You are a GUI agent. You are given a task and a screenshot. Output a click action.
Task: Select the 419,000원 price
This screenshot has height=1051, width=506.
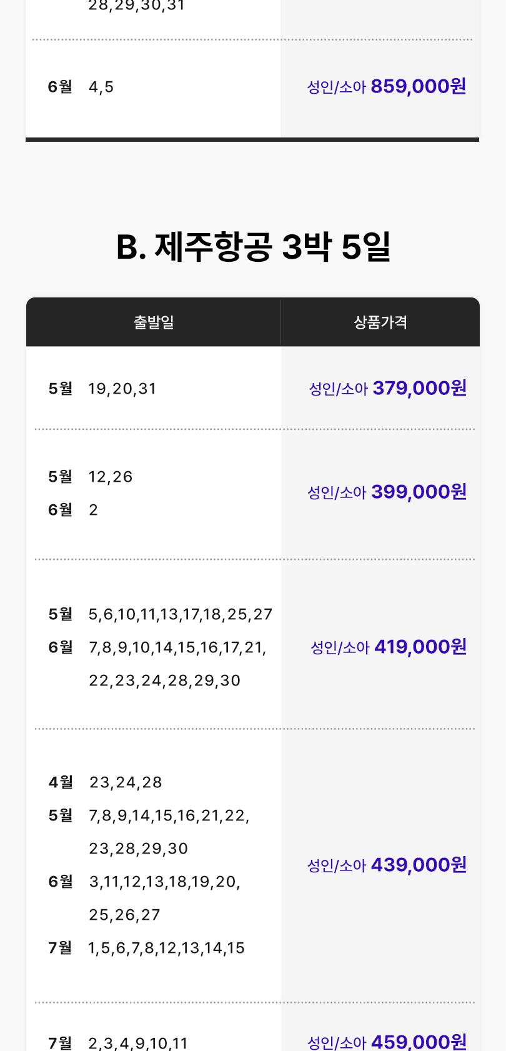pos(420,646)
